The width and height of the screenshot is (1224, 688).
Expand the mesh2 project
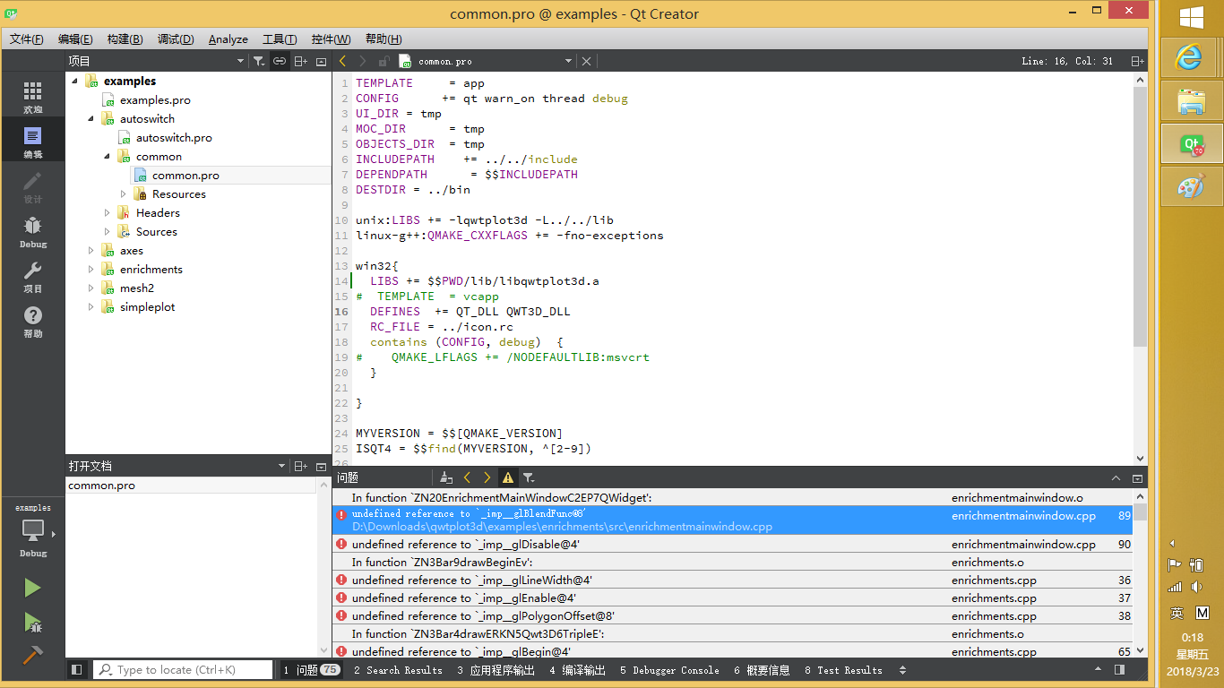point(91,288)
